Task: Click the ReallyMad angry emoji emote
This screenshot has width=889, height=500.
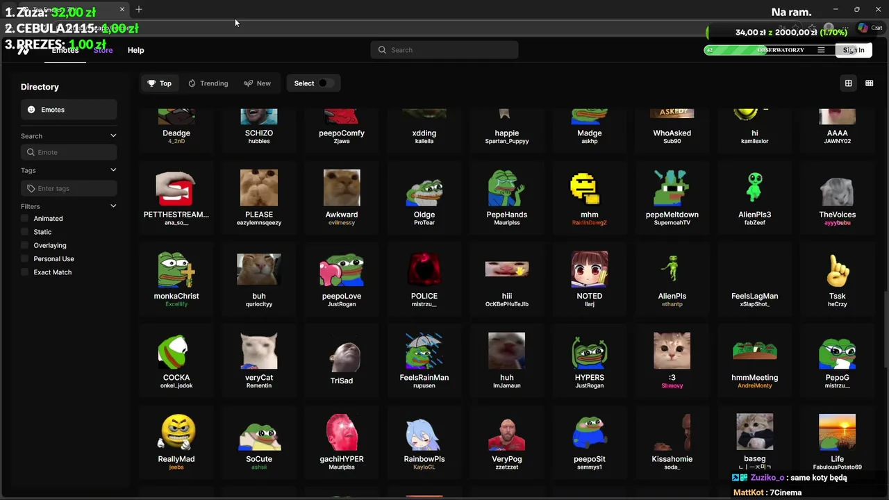Action: click(x=177, y=432)
